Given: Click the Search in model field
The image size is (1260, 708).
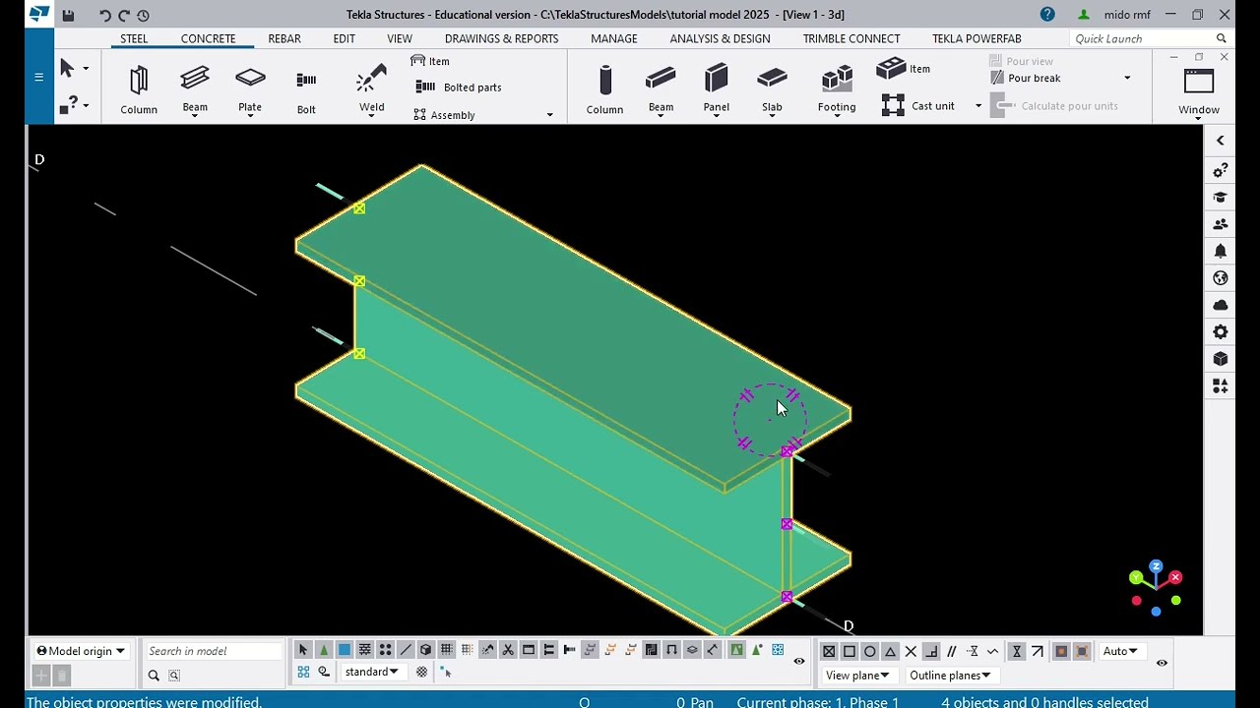Looking at the screenshot, I should [214, 651].
